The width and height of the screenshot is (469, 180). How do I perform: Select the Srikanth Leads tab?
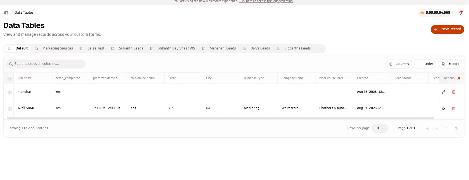(127, 48)
